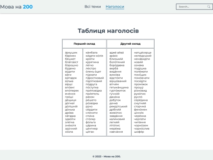
Task: Select the word а́ркушик
Action: 71,53
